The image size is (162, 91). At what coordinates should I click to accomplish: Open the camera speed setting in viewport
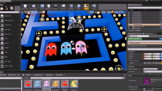(x=121, y=12)
